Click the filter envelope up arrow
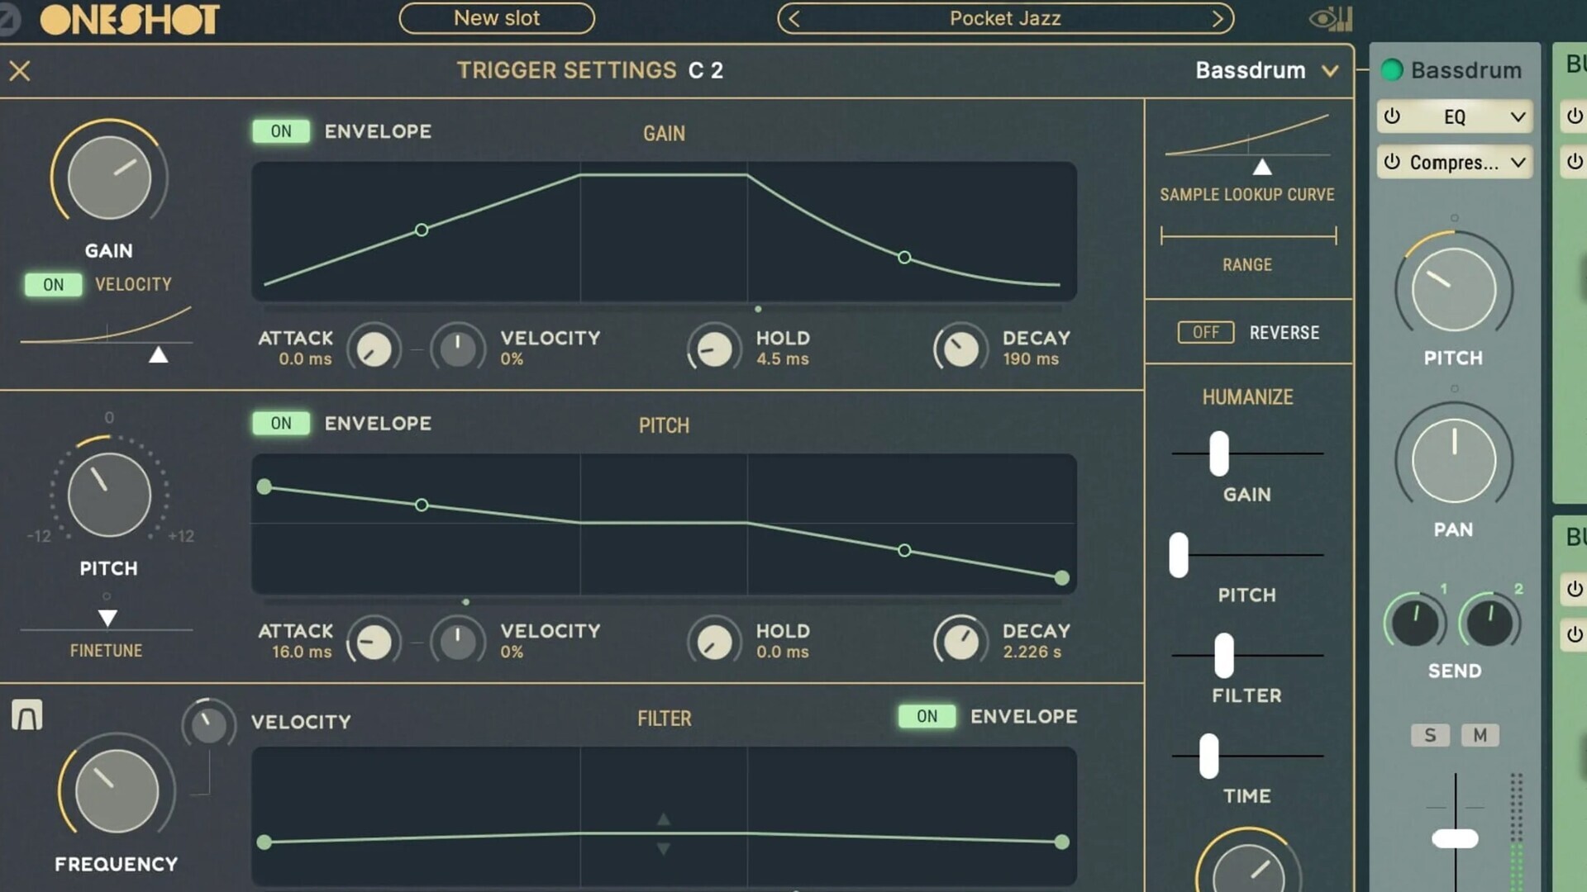Screen dimensions: 1587x892 [663, 819]
